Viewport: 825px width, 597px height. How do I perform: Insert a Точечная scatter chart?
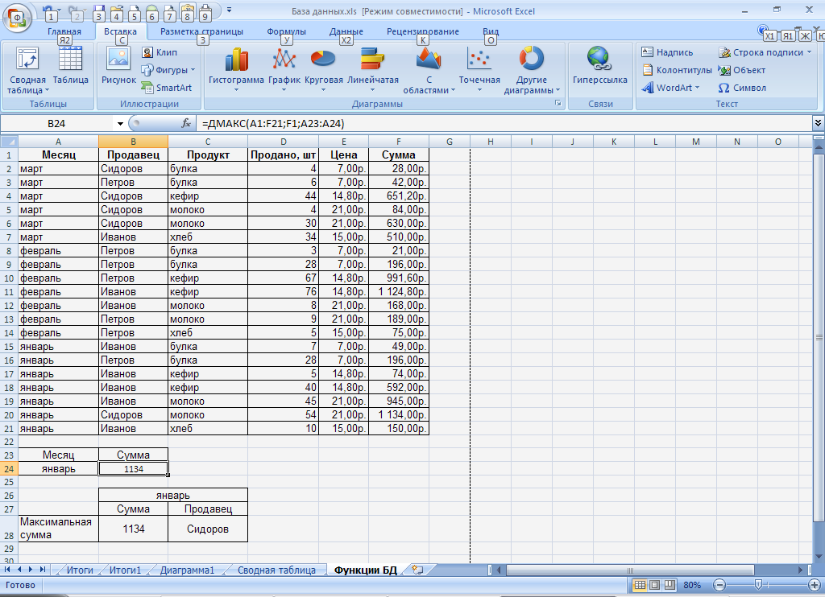coord(479,69)
